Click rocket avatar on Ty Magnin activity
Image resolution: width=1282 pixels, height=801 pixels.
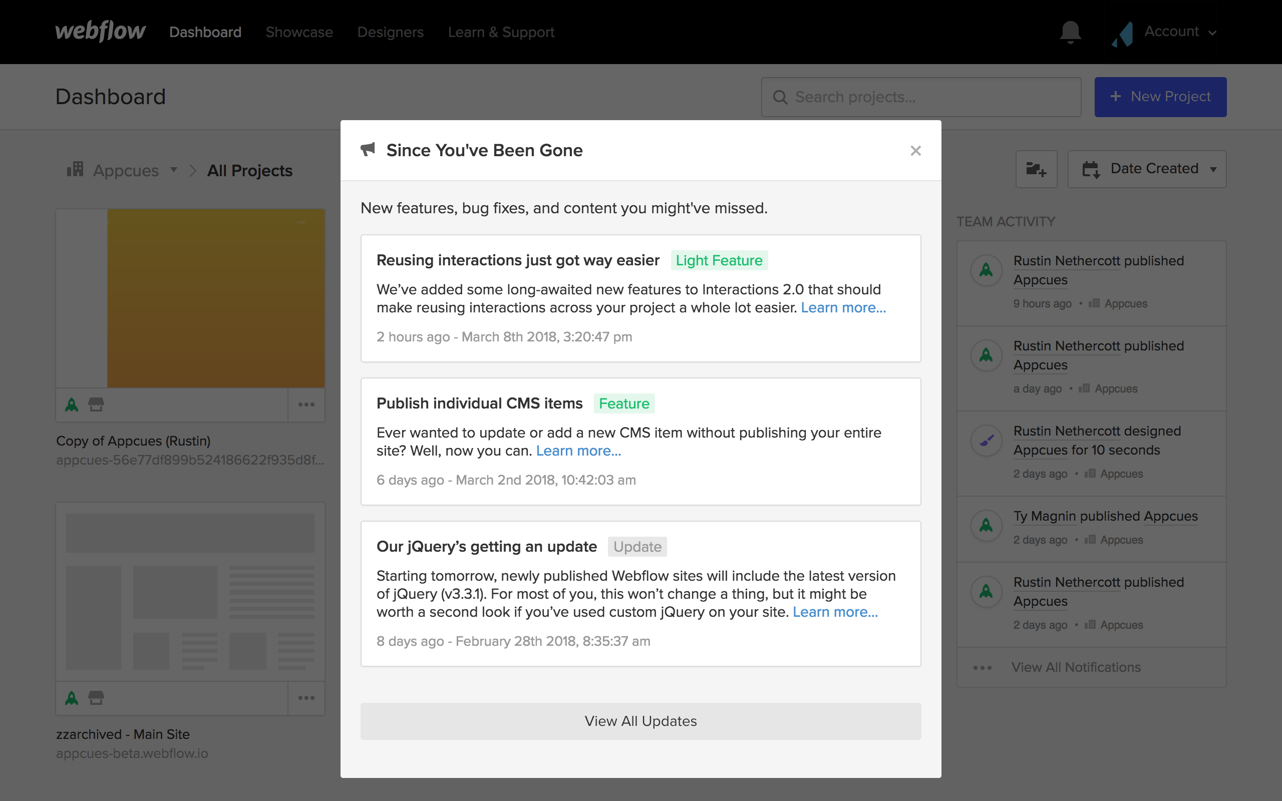pyautogui.click(x=986, y=526)
